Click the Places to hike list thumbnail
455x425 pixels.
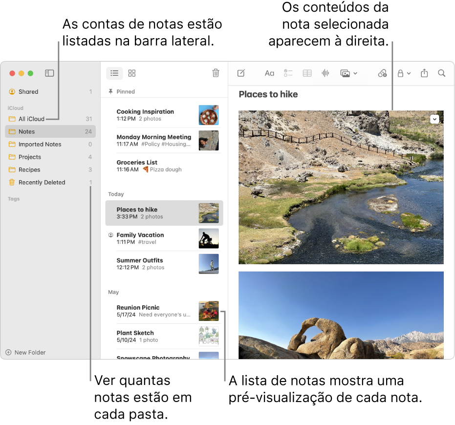pos(209,213)
